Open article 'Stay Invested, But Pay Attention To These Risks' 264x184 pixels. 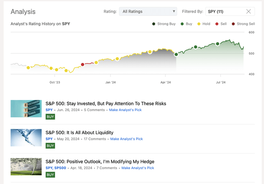[x=106, y=103]
